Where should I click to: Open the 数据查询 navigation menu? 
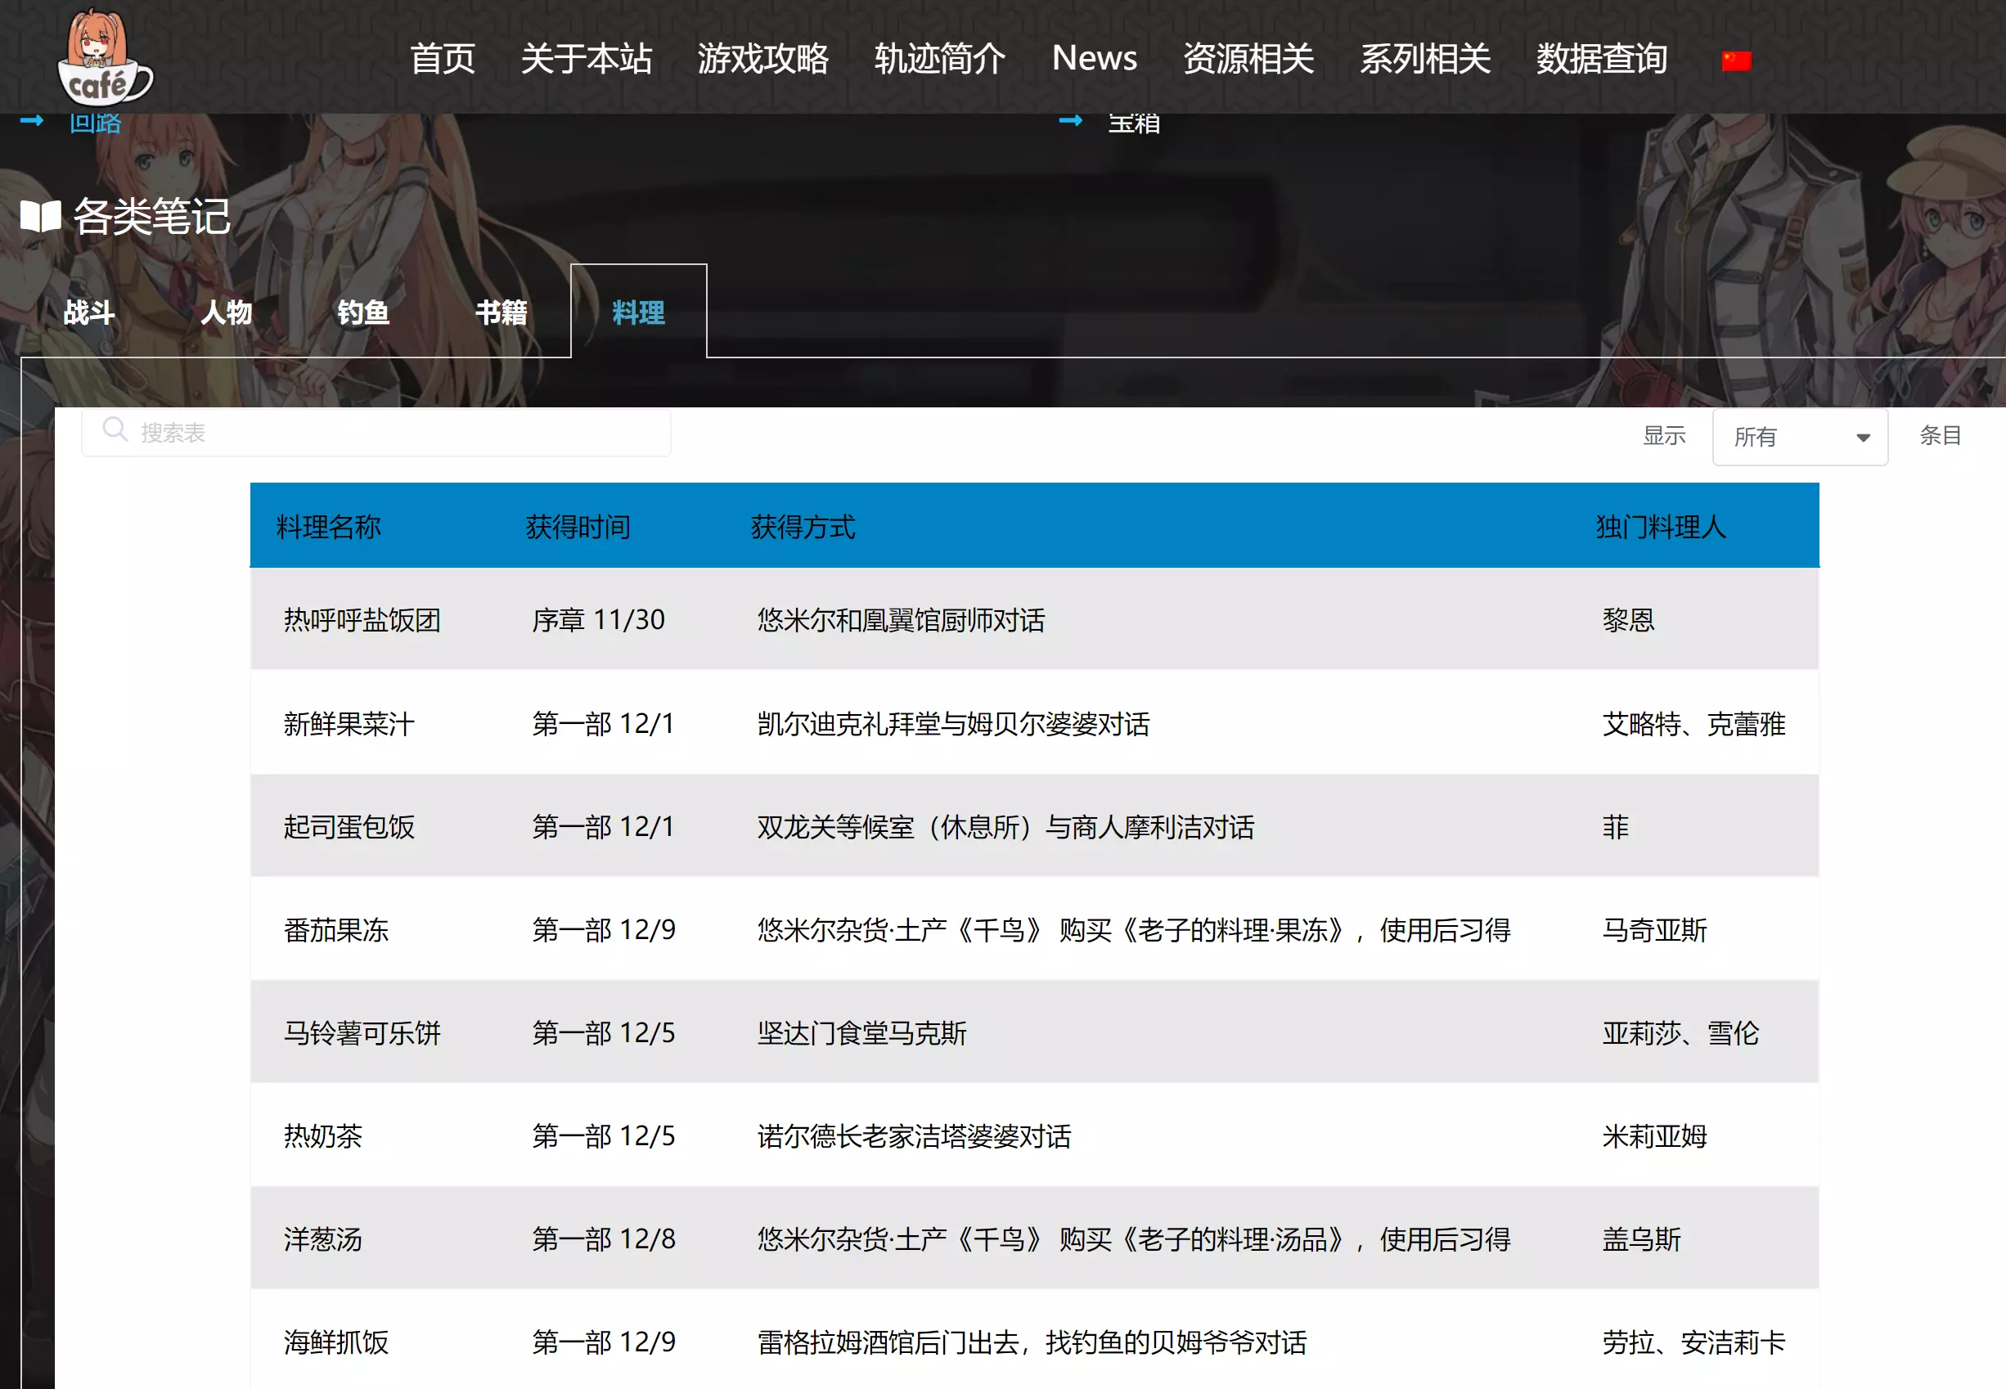point(1601,58)
